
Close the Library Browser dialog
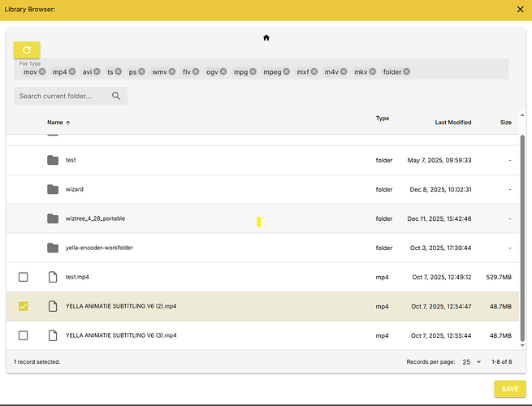point(521,9)
